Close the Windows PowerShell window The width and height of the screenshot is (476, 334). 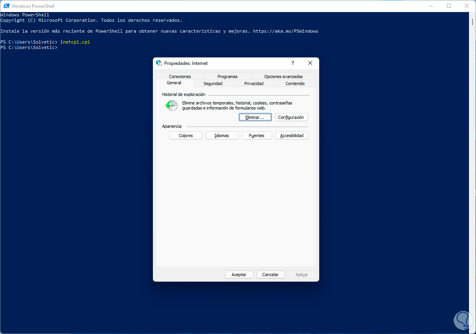466,6
